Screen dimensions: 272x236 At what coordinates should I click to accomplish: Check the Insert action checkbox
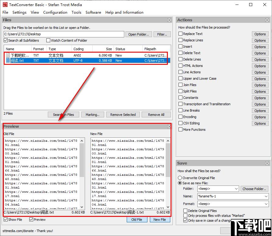pos(180,47)
